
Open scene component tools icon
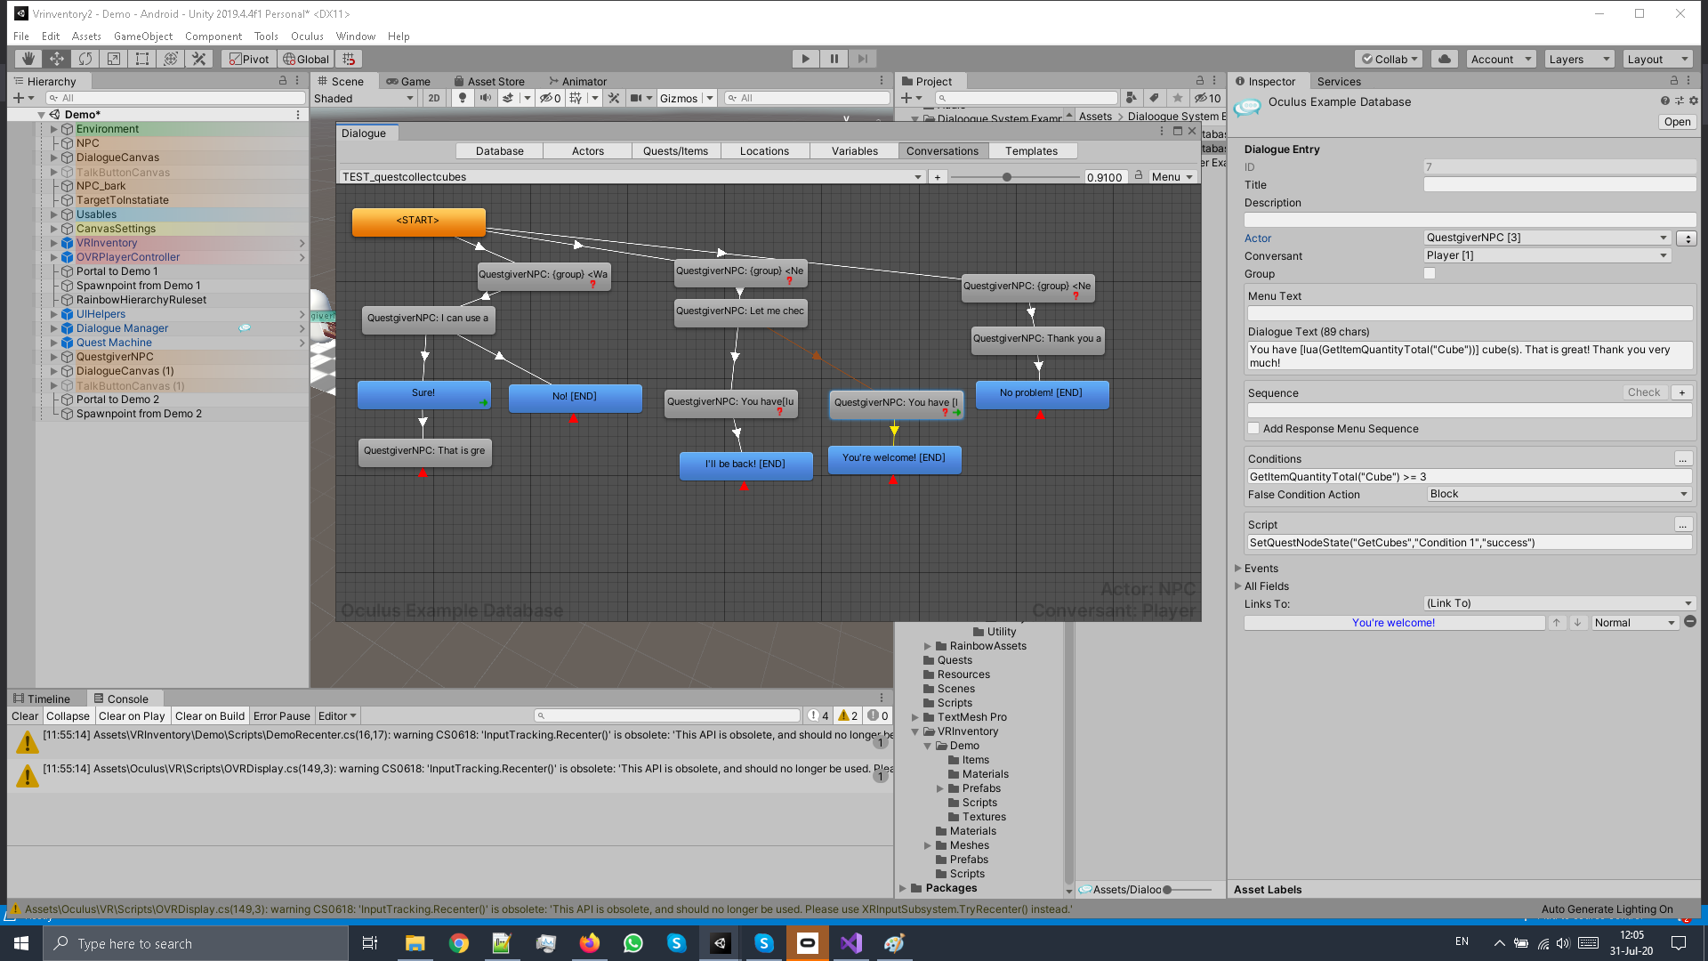pyautogui.click(x=614, y=98)
